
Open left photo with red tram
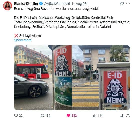coord(43,77)
